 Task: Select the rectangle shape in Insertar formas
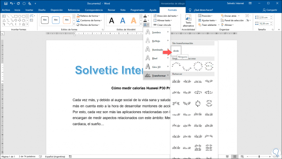(16, 16)
